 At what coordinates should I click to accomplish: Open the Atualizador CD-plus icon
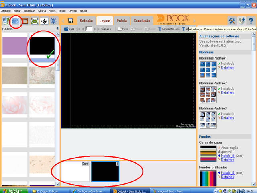click(x=241, y=21)
